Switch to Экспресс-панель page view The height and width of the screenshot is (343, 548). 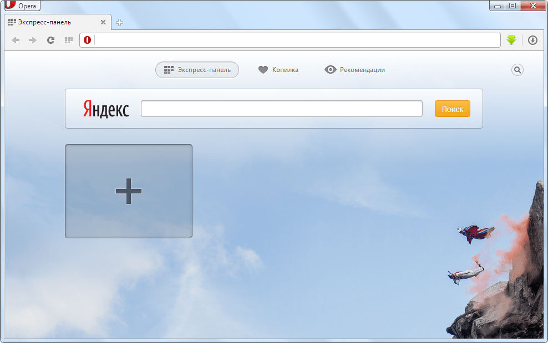197,70
